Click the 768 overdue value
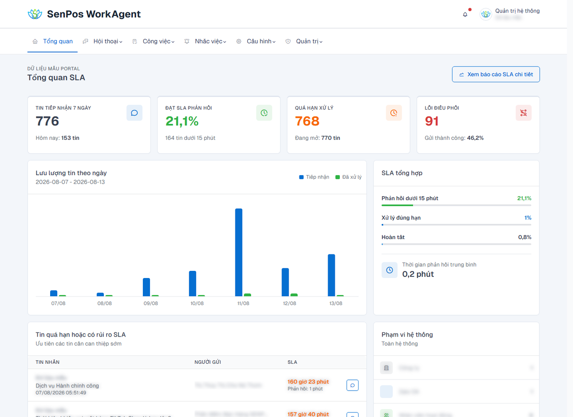 [307, 121]
